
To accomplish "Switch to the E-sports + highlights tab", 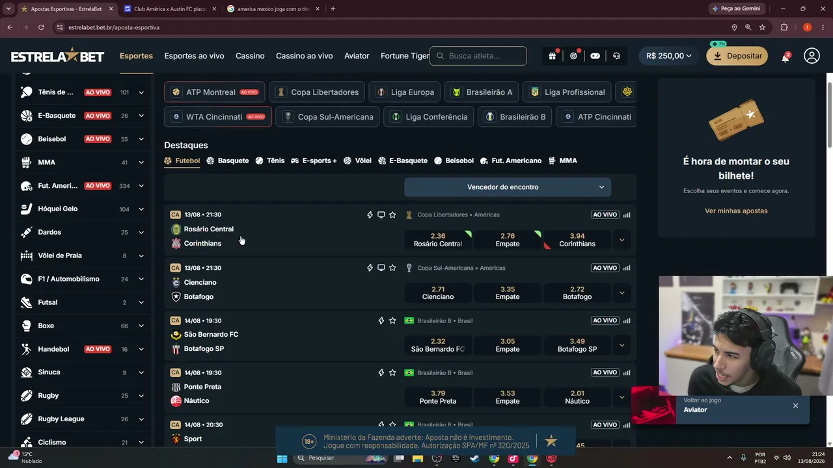I will (314, 161).
